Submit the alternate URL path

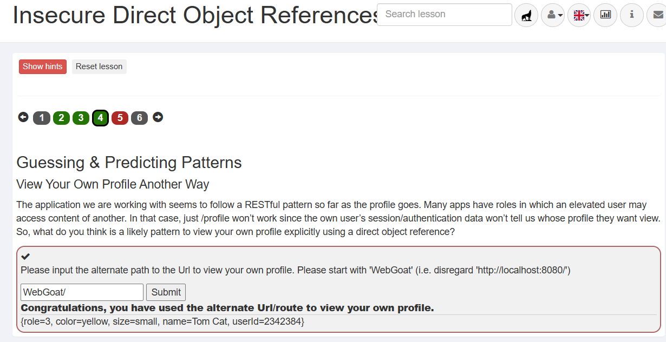[x=166, y=292]
